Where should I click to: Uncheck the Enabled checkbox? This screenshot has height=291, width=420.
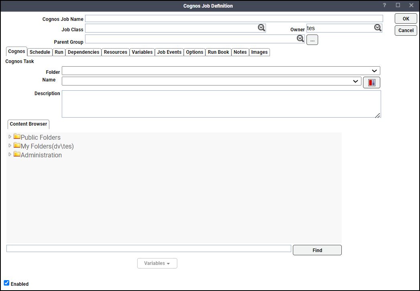point(7,283)
